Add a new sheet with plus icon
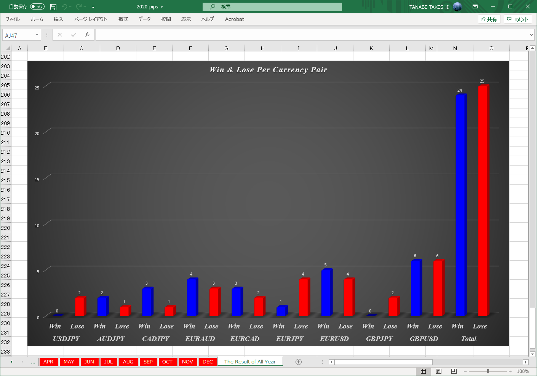 pos(299,362)
